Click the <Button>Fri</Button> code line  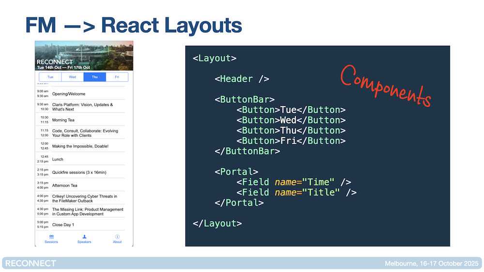291,141
